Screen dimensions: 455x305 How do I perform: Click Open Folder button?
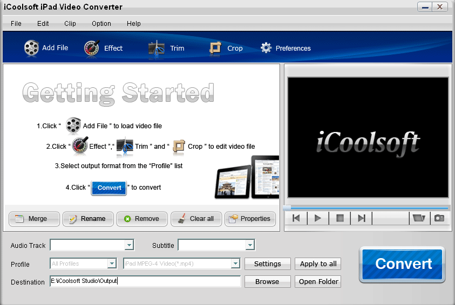click(x=318, y=281)
